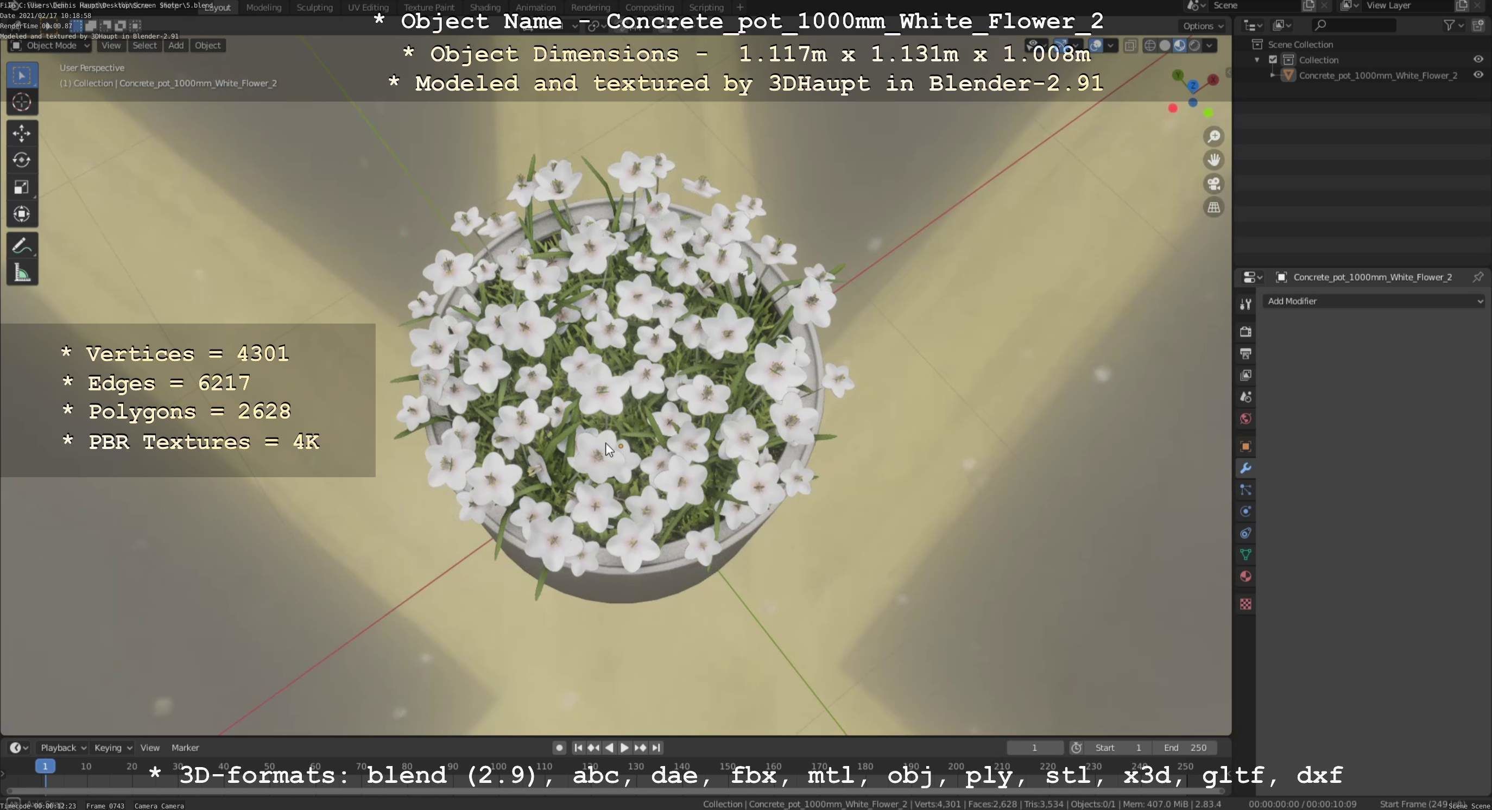Switch to solid viewport shading

pos(1165,46)
